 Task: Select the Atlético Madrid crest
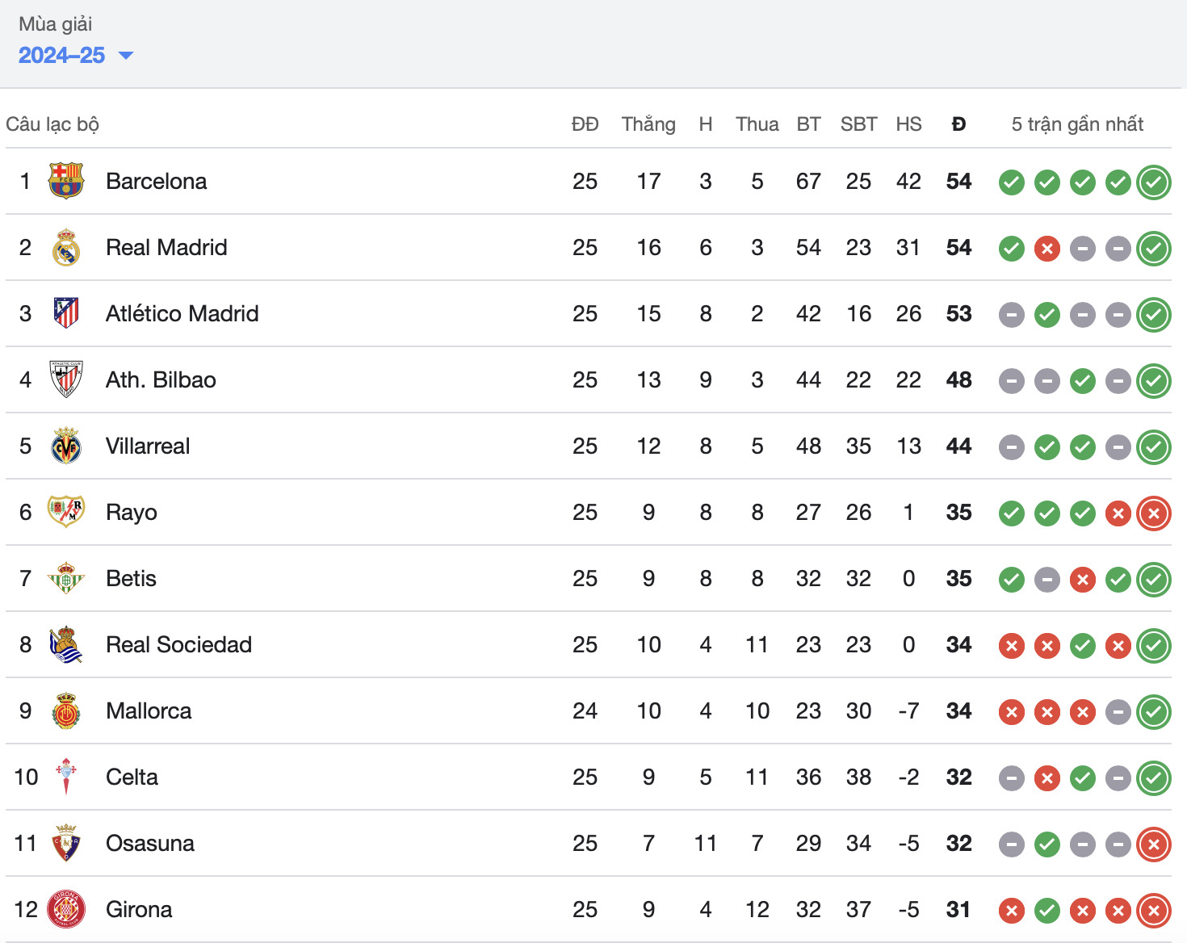click(66, 313)
